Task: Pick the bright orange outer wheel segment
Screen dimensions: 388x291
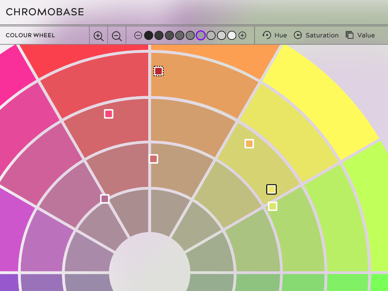Action: pyautogui.click(x=215, y=57)
